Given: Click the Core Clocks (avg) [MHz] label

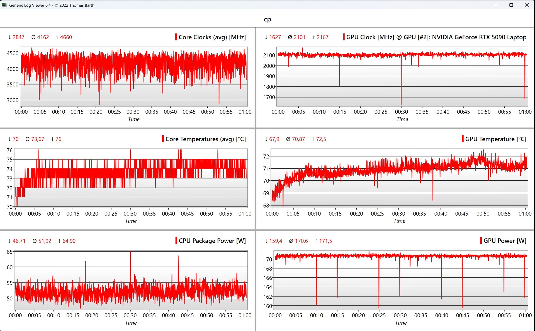Looking at the screenshot, I should point(212,37).
